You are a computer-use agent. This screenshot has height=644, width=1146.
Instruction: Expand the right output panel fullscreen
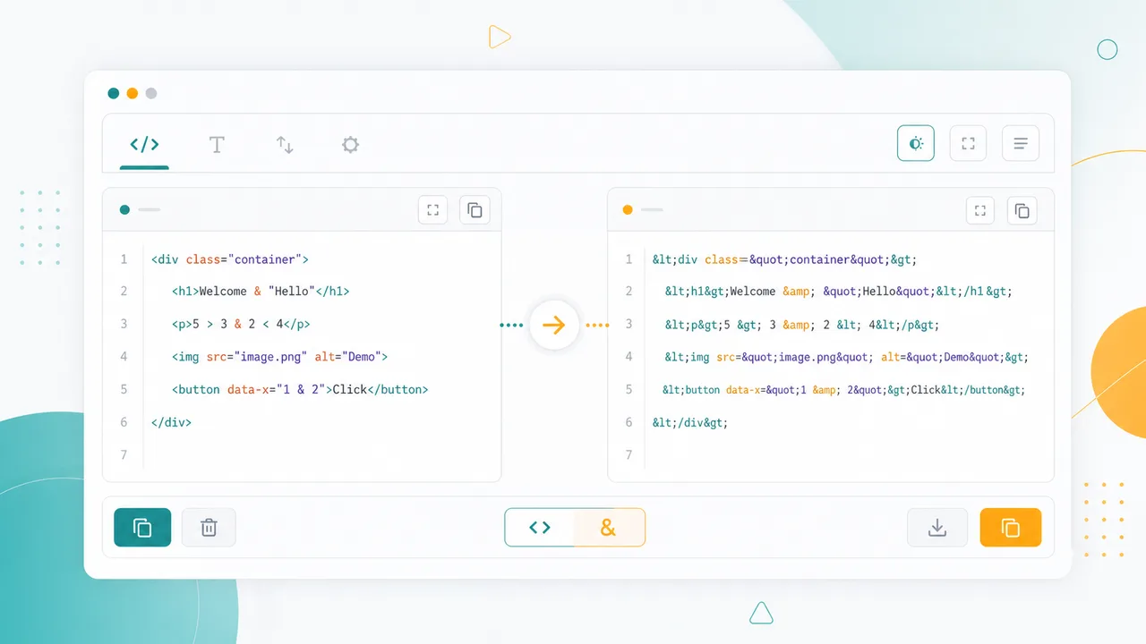coord(981,211)
